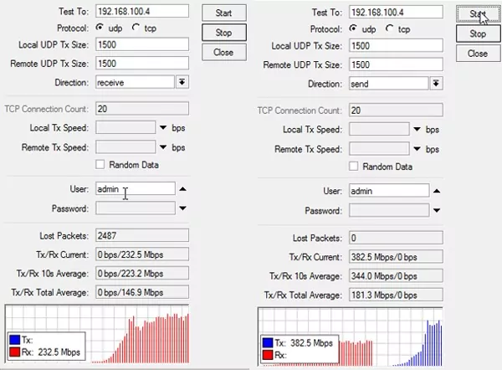
Task: Click Rx: 232.5 Mbps legend text
Action: pyautogui.click(x=51, y=352)
